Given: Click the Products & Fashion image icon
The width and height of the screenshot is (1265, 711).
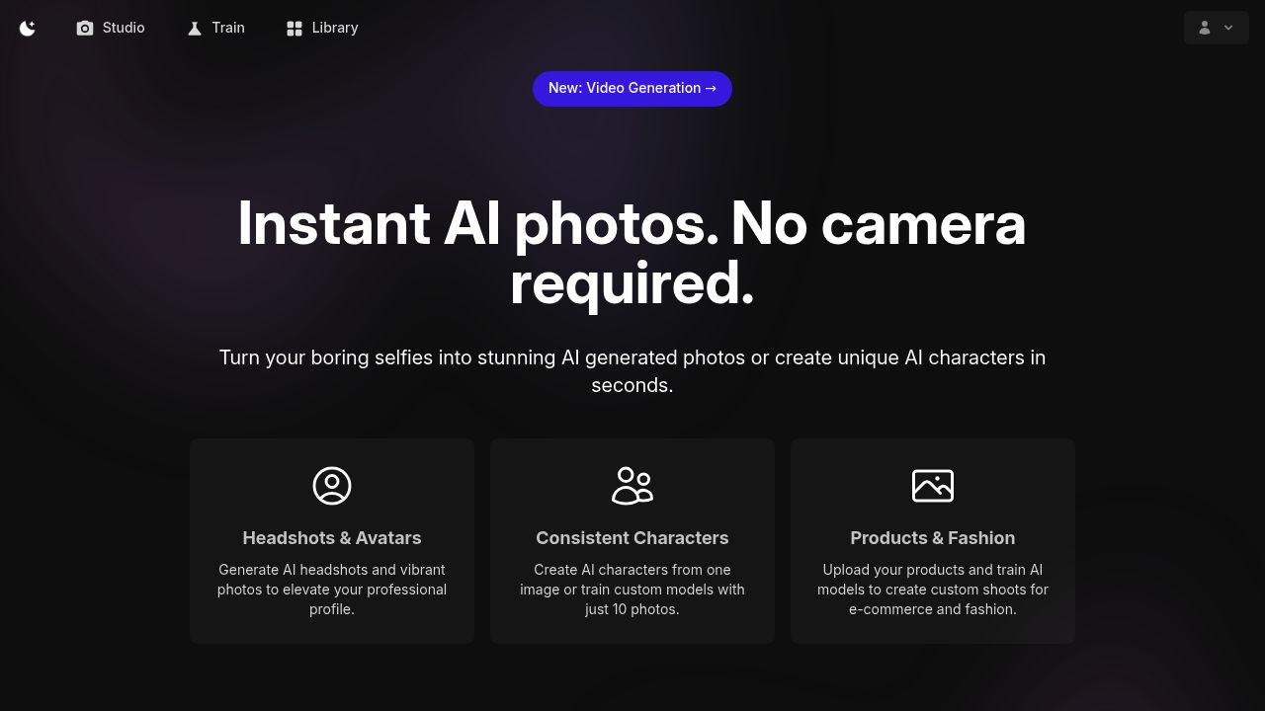Looking at the screenshot, I should 933,486.
